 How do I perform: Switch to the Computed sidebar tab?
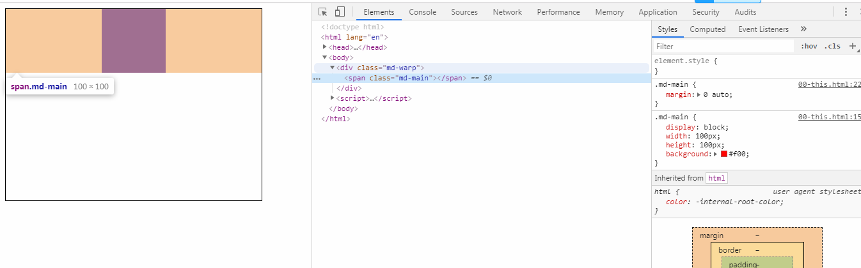click(x=707, y=29)
